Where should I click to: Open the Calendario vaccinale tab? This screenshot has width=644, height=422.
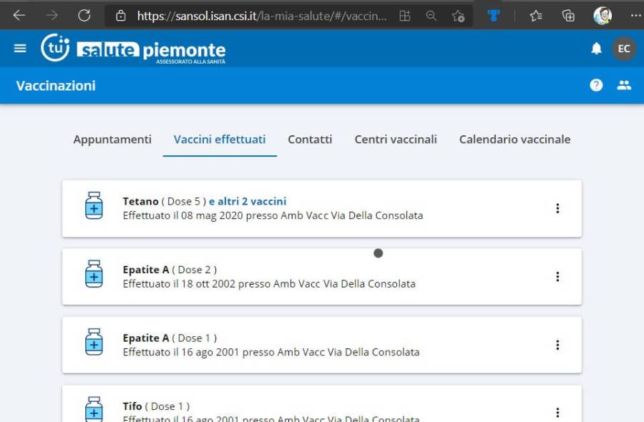click(x=514, y=139)
